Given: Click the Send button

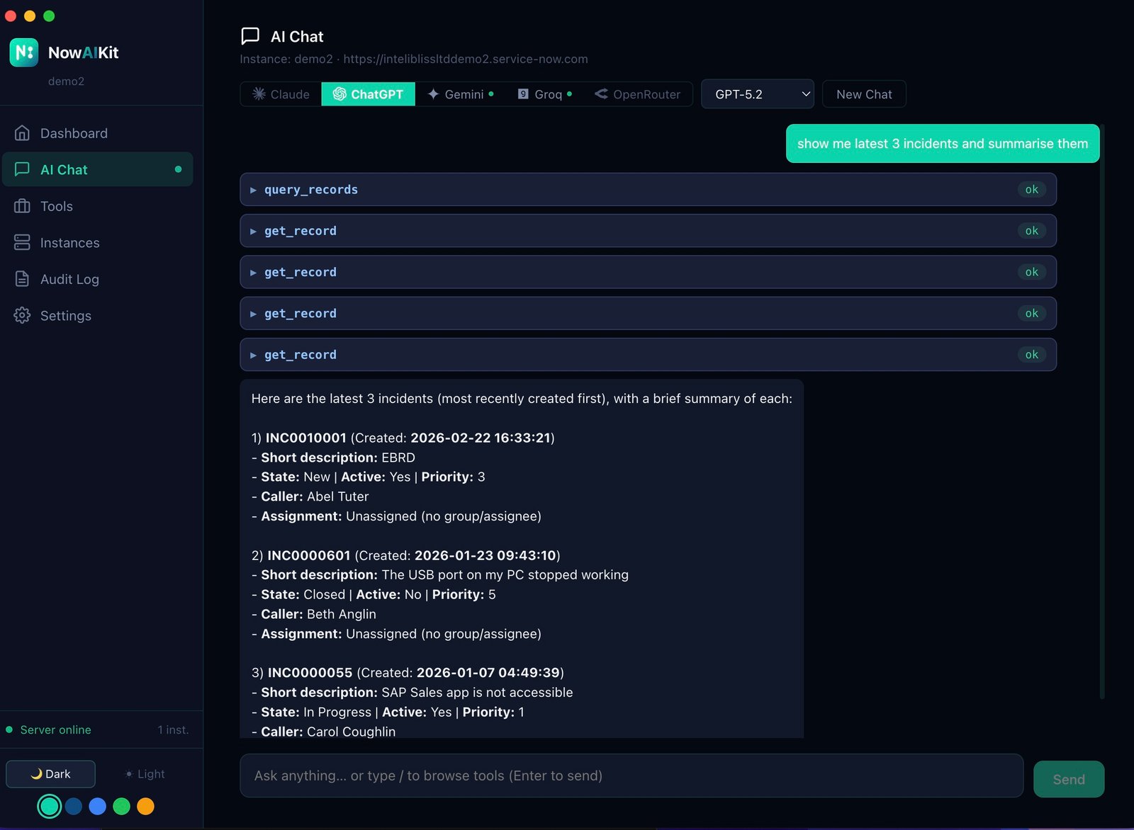Looking at the screenshot, I should pyautogui.click(x=1069, y=779).
